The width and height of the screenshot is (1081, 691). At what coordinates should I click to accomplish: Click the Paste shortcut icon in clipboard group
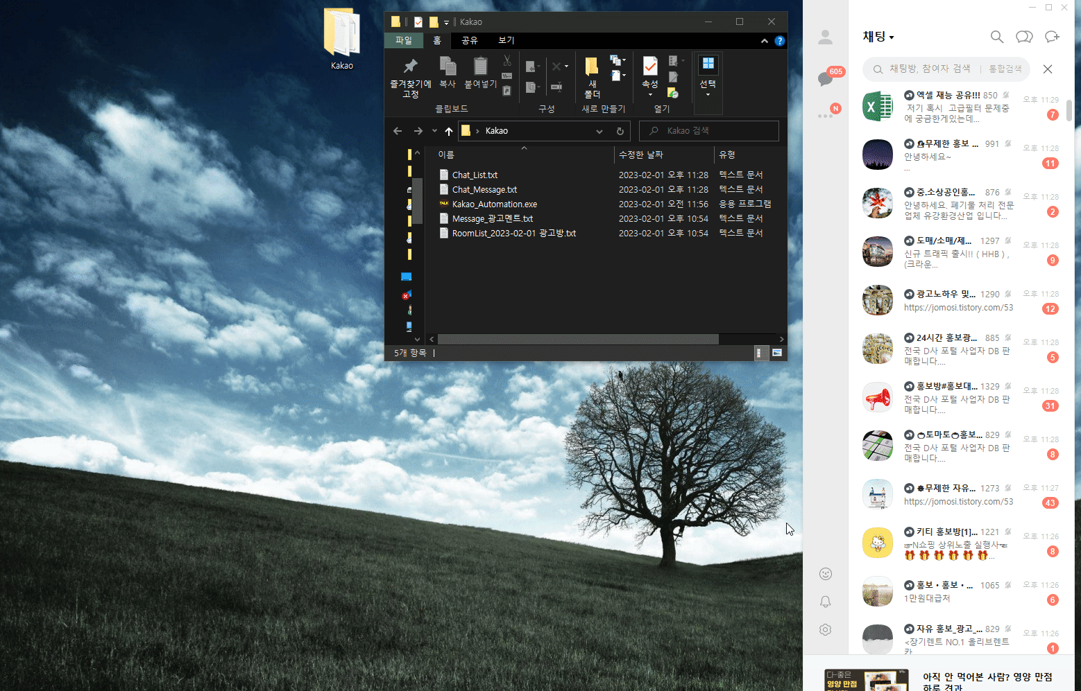point(507,91)
